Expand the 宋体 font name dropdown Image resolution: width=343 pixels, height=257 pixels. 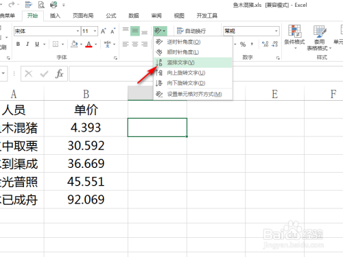78,31
